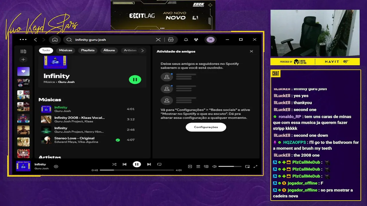
Task: Select the Álbuns filter chip
Action: click(109, 50)
